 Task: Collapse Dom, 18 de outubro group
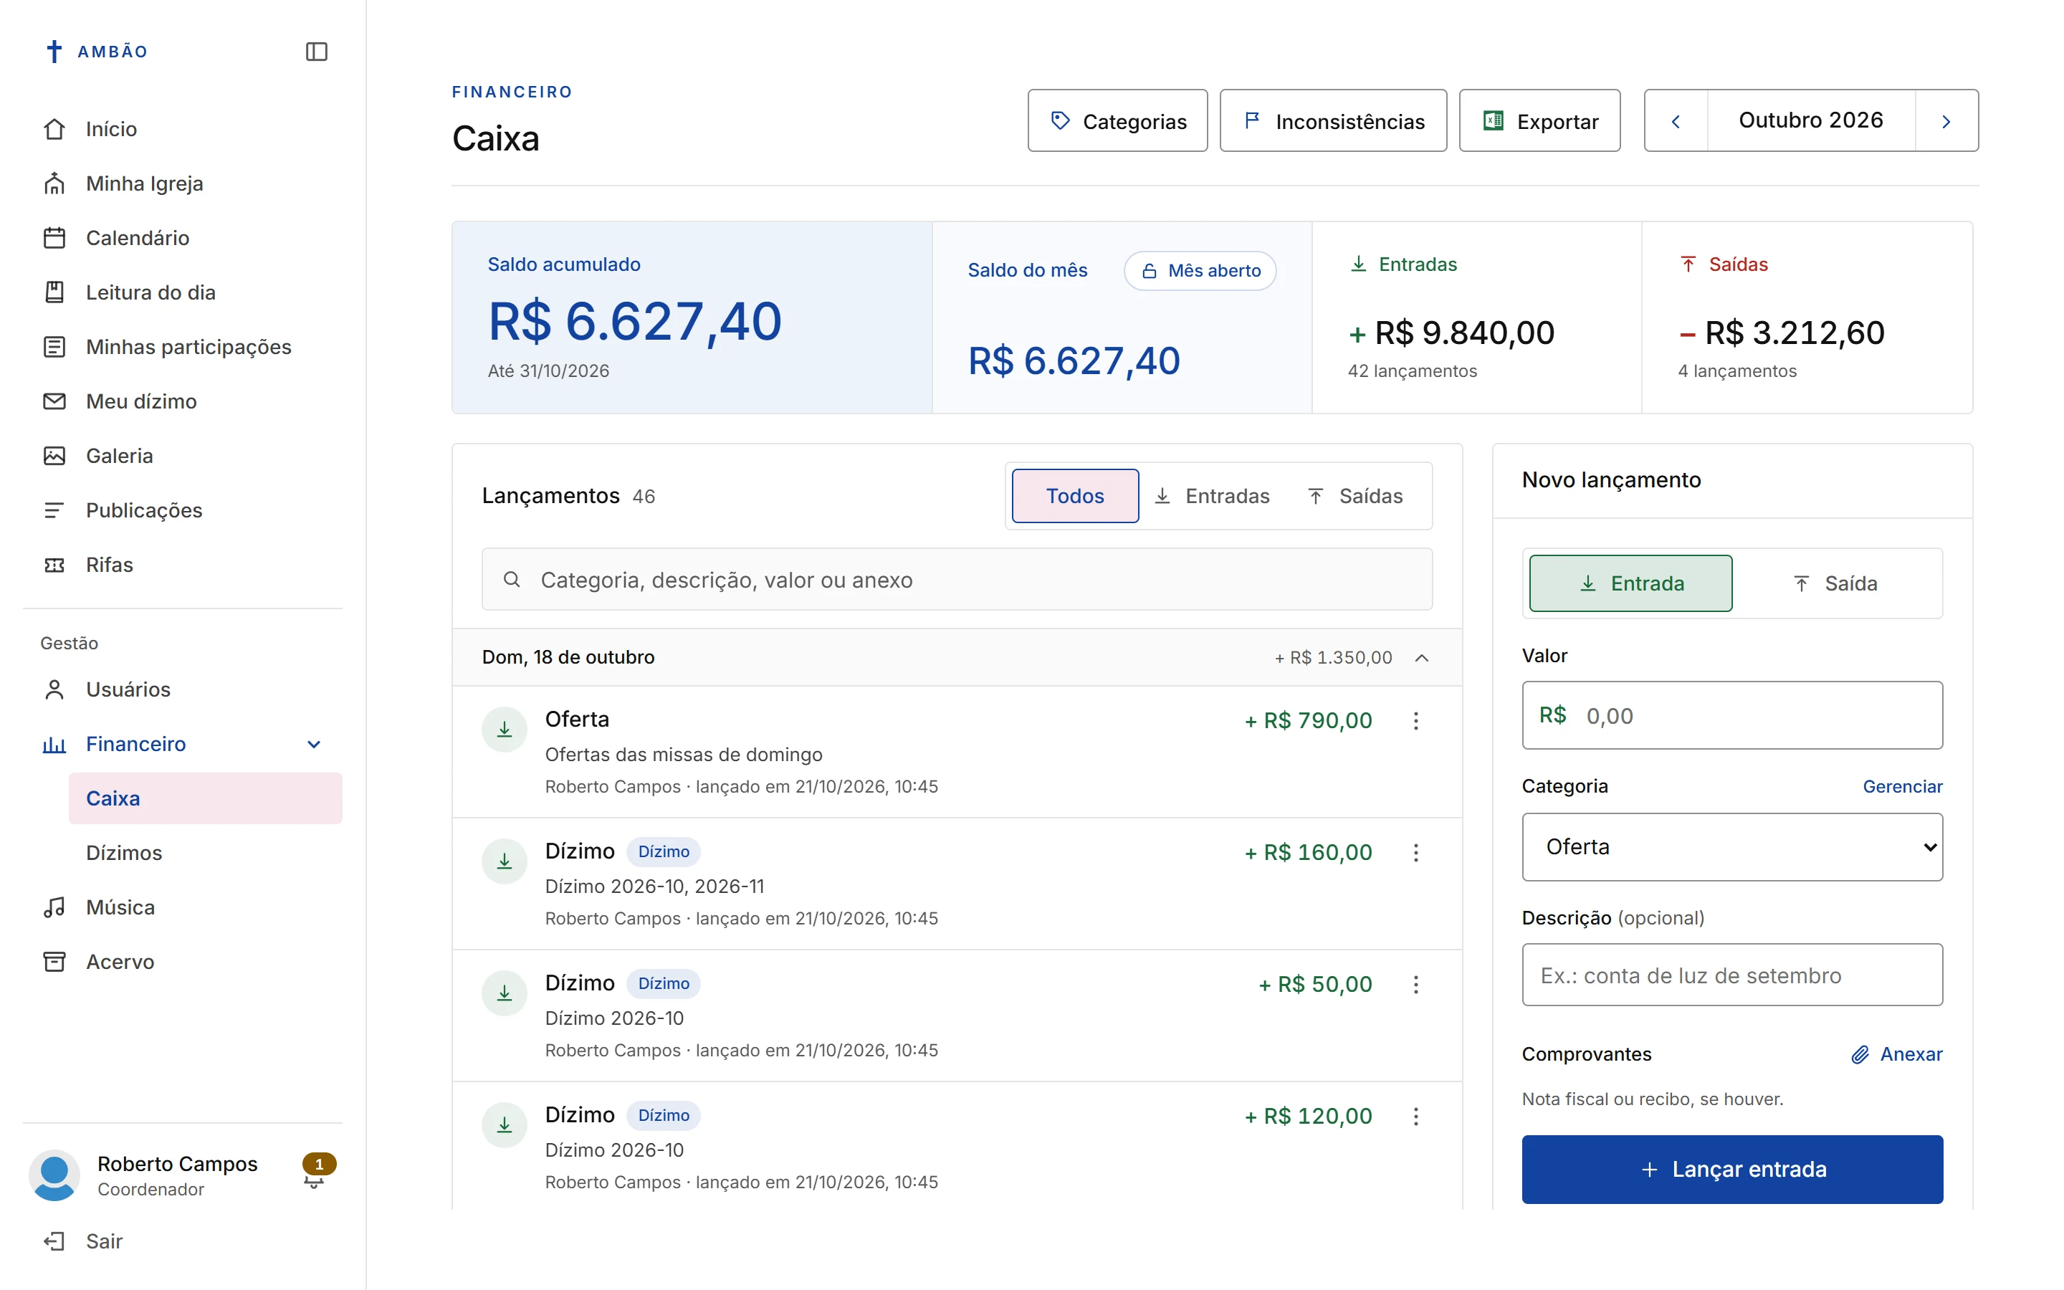[x=1422, y=658]
